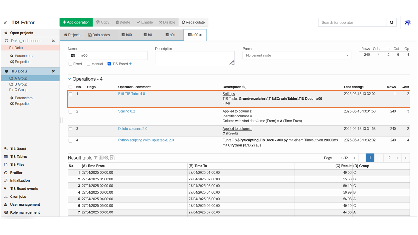Switch to the Data nodes tab
This screenshot has width=418, height=235.
(x=99, y=35)
